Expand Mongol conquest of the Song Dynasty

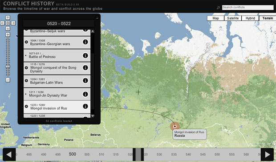(x=26, y=67)
